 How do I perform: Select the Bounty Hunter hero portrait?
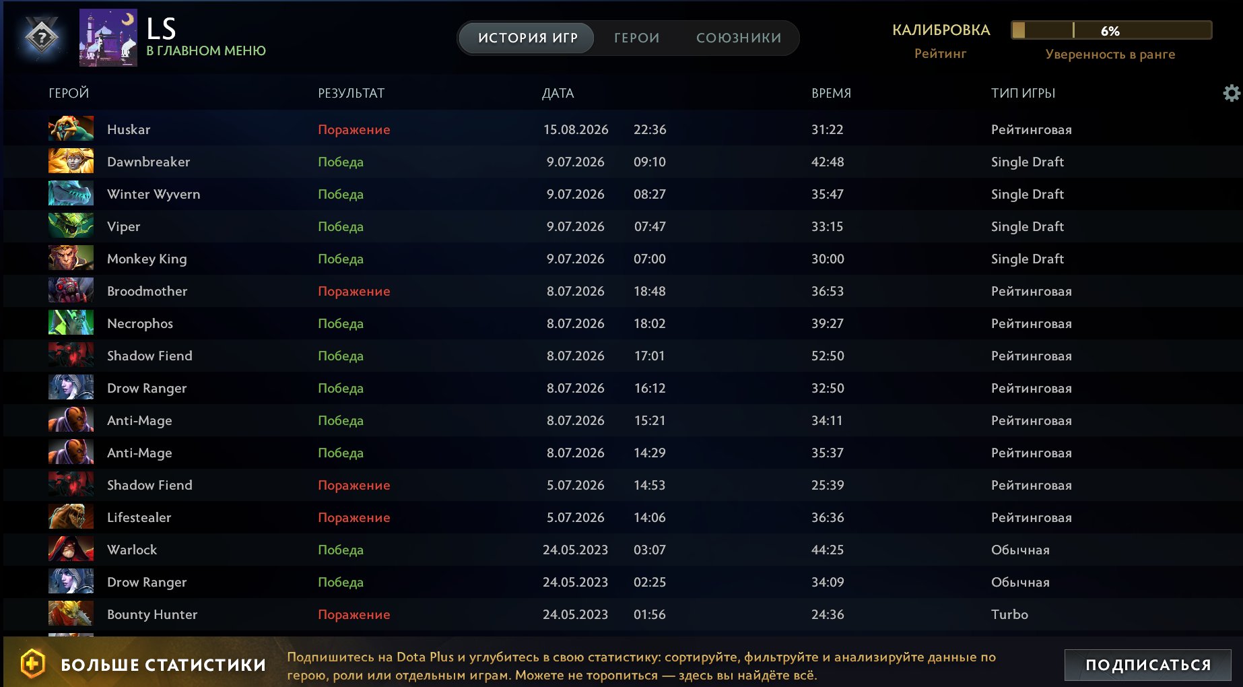(71, 614)
